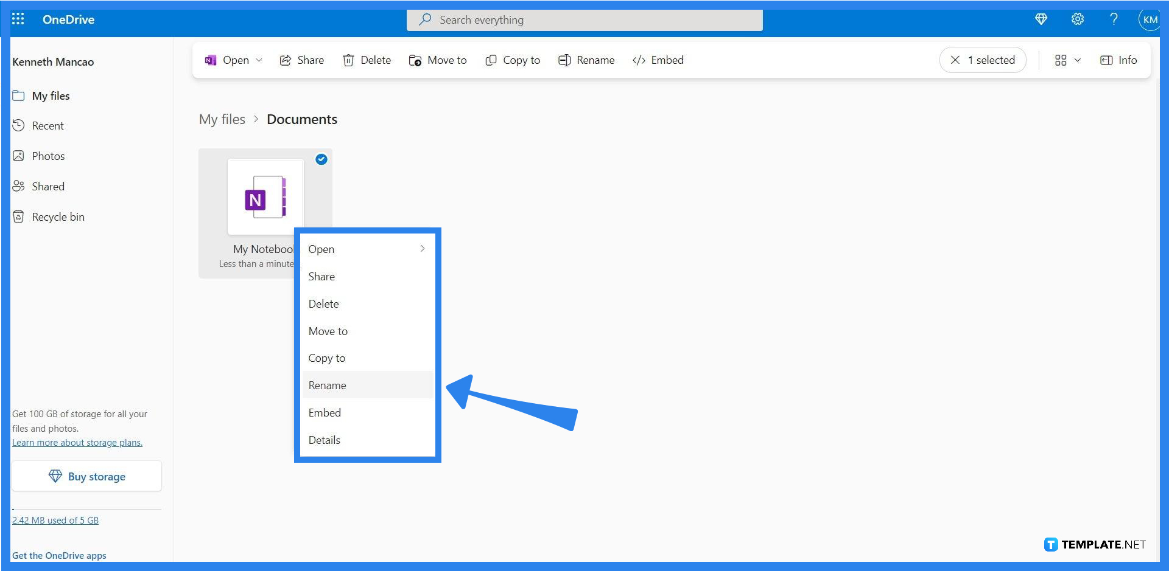Open the OneDrive app launcher grid icon

18,19
